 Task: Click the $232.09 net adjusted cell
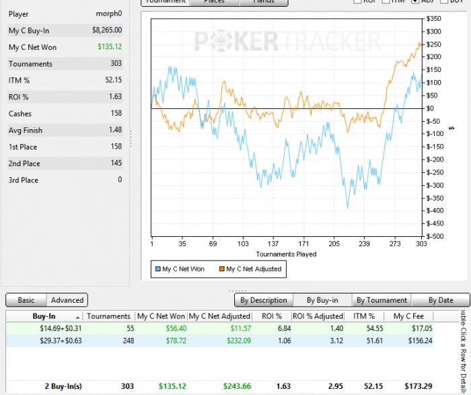(239, 340)
